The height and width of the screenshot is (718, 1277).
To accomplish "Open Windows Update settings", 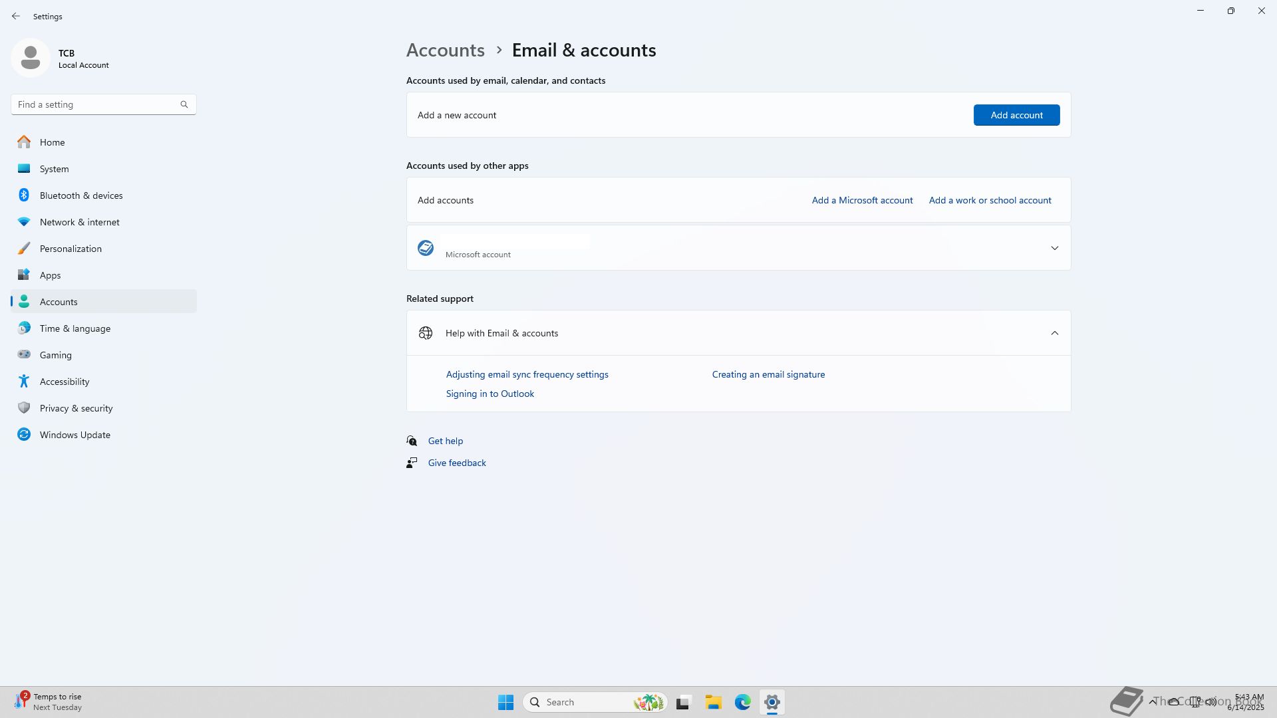I will [74, 435].
